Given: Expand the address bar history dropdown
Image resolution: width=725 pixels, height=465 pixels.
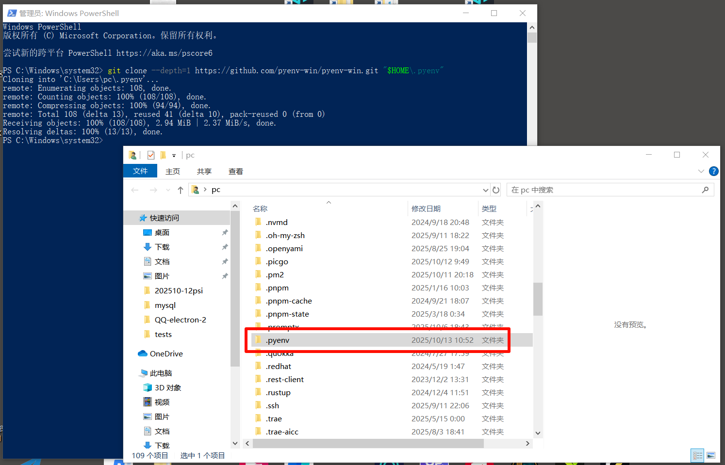Looking at the screenshot, I should coord(485,190).
